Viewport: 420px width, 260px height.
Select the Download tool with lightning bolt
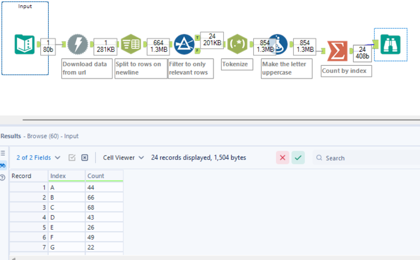click(78, 44)
